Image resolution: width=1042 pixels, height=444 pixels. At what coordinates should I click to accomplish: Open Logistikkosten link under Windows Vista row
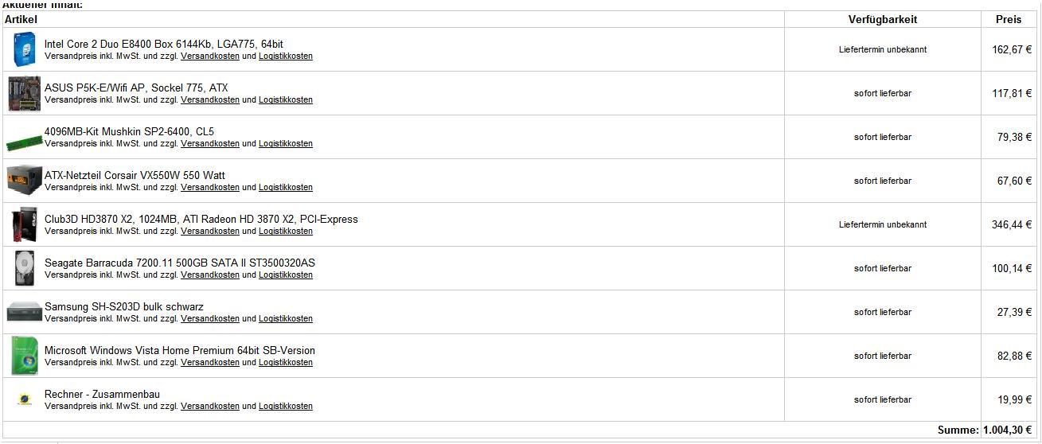pos(286,363)
